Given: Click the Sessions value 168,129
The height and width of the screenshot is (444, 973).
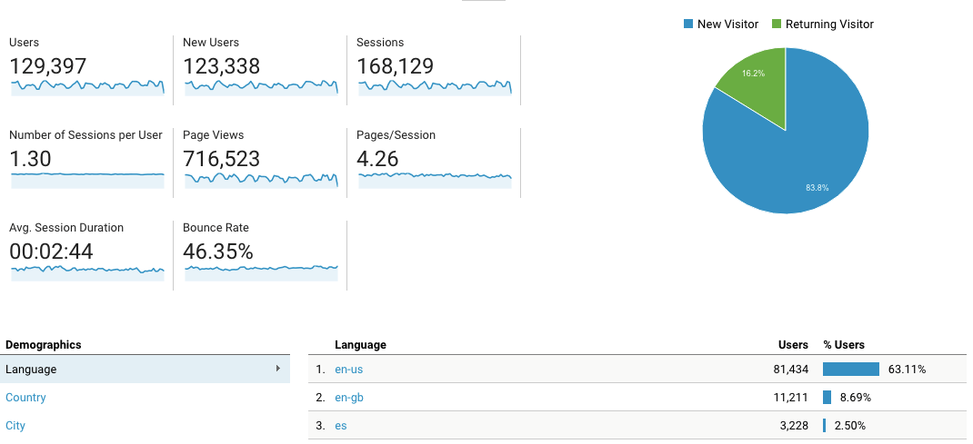Looking at the screenshot, I should point(396,66).
